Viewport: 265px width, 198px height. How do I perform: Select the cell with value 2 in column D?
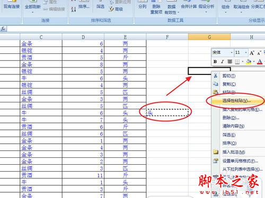tap(83, 162)
